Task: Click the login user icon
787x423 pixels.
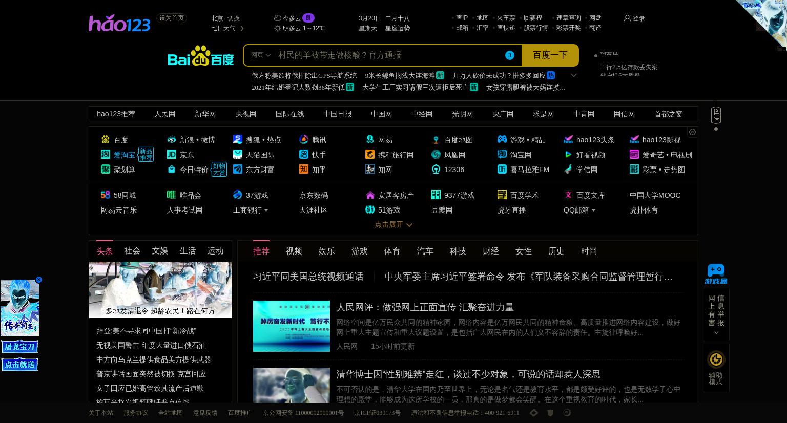Action: (x=627, y=18)
